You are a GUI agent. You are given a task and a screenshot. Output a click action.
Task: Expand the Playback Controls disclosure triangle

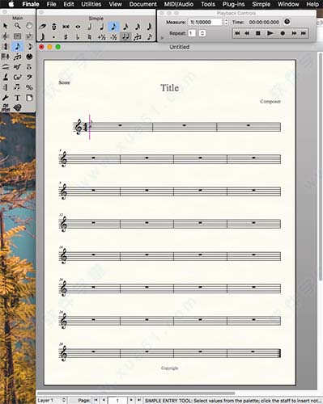tap(162, 38)
